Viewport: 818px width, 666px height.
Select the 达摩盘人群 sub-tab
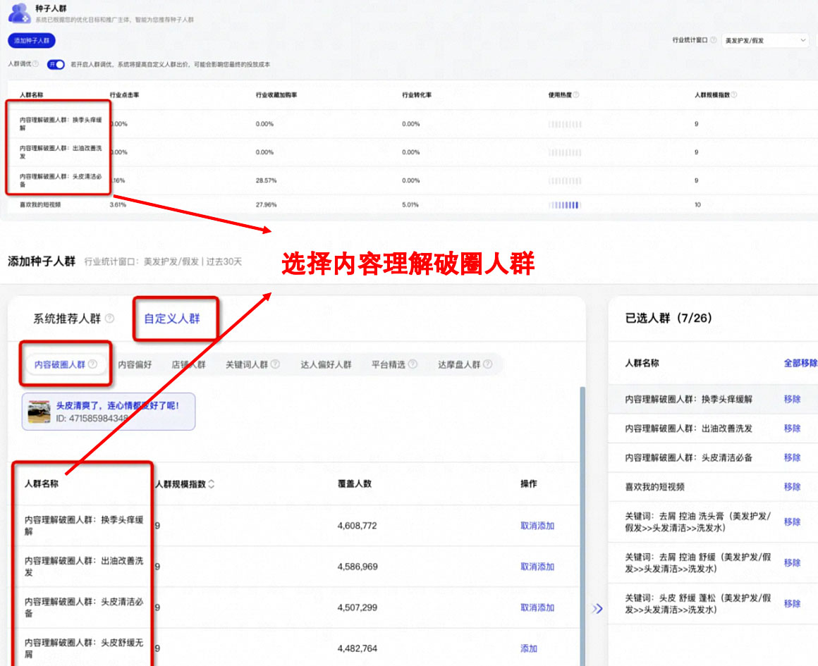(459, 364)
